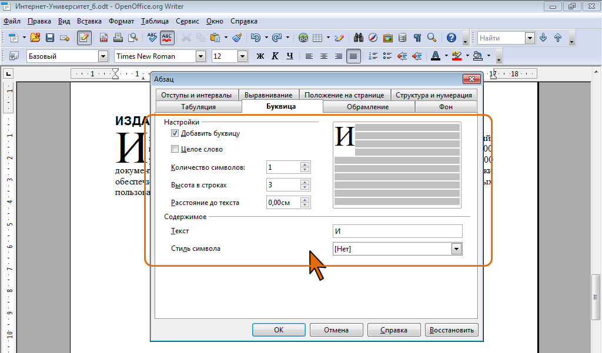Toggle Nonprinting Characters pilcrow icon
This screenshot has width=602, height=353.
coord(417,38)
